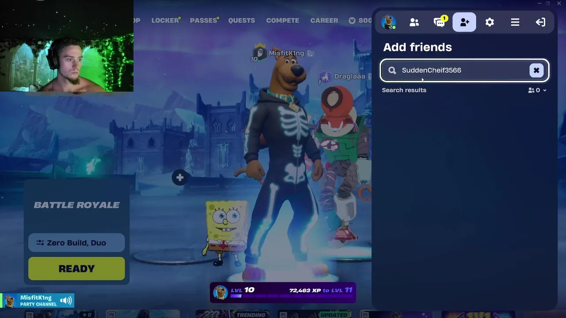Click the search magnifier icon

click(x=392, y=70)
